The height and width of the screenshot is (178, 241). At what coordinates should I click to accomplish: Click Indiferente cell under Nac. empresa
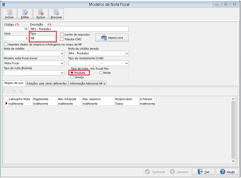(x=98, y=103)
